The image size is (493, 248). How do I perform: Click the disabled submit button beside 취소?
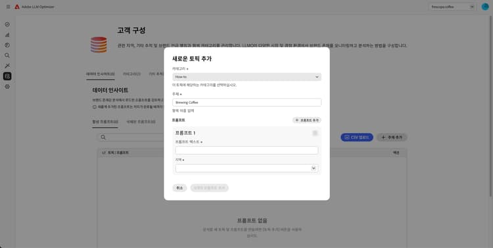click(210, 188)
